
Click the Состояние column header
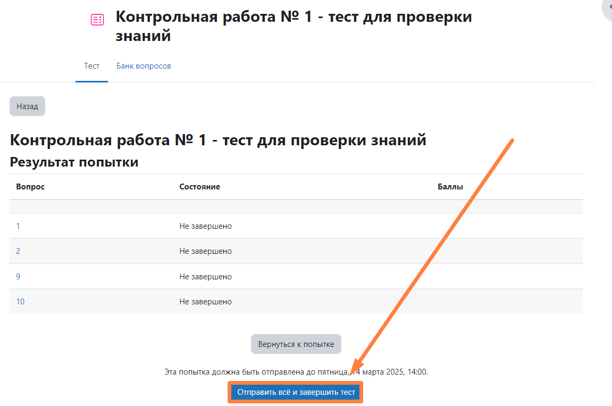pos(199,187)
